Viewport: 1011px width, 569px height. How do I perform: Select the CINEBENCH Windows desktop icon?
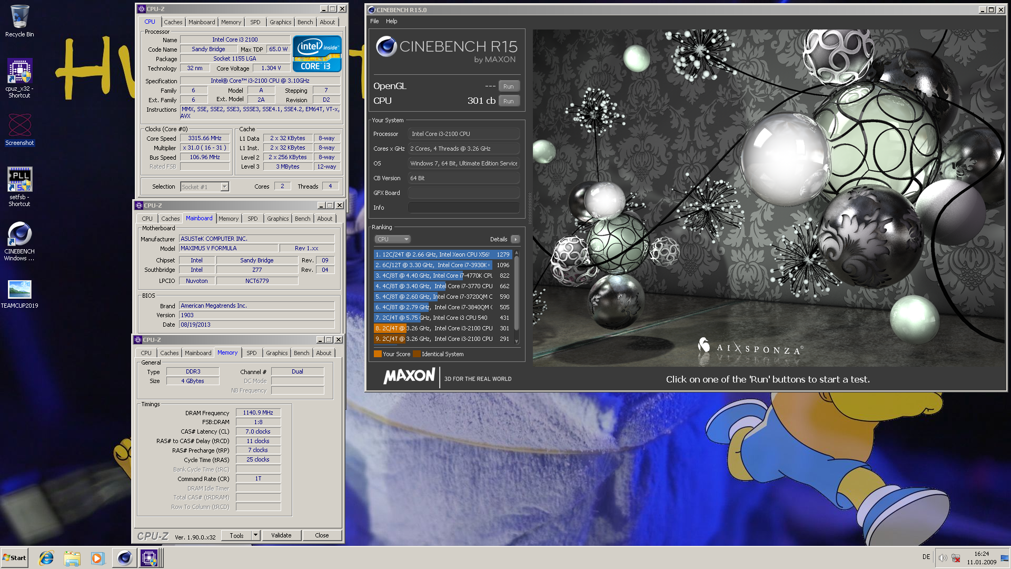(x=19, y=241)
